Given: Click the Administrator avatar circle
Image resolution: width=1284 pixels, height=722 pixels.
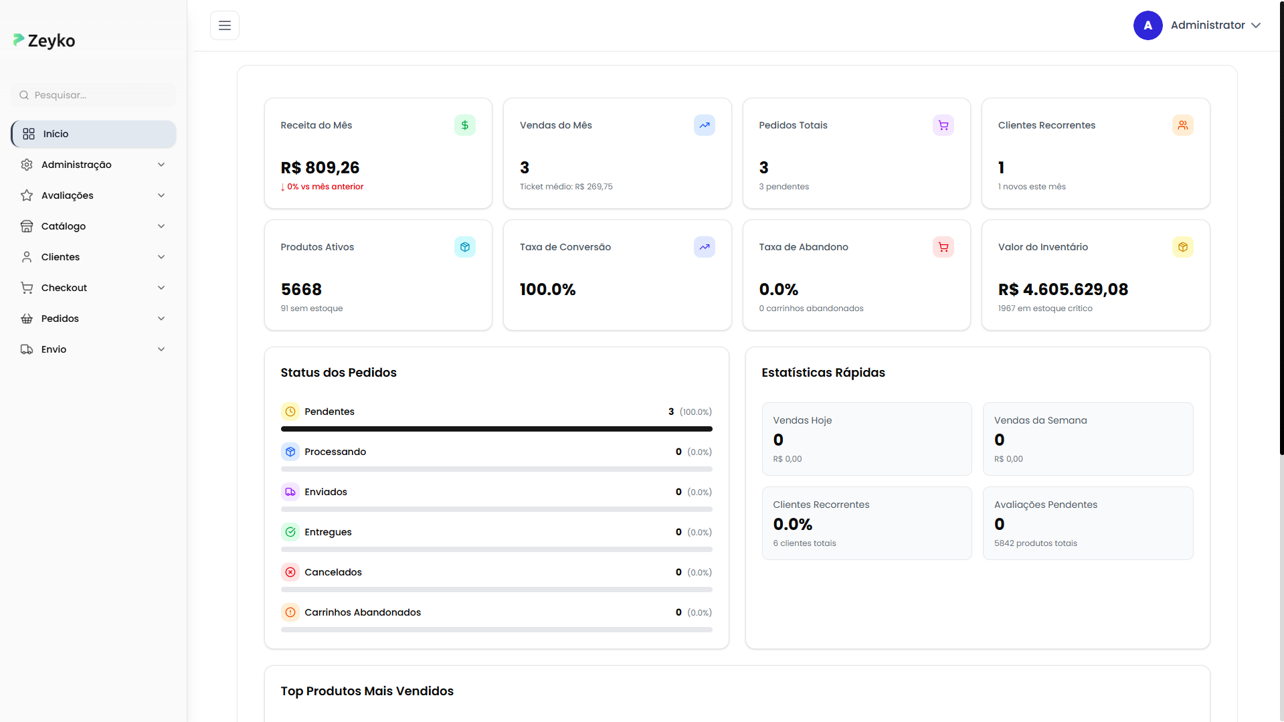Looking at the screenshot, I should point(1148,25).
